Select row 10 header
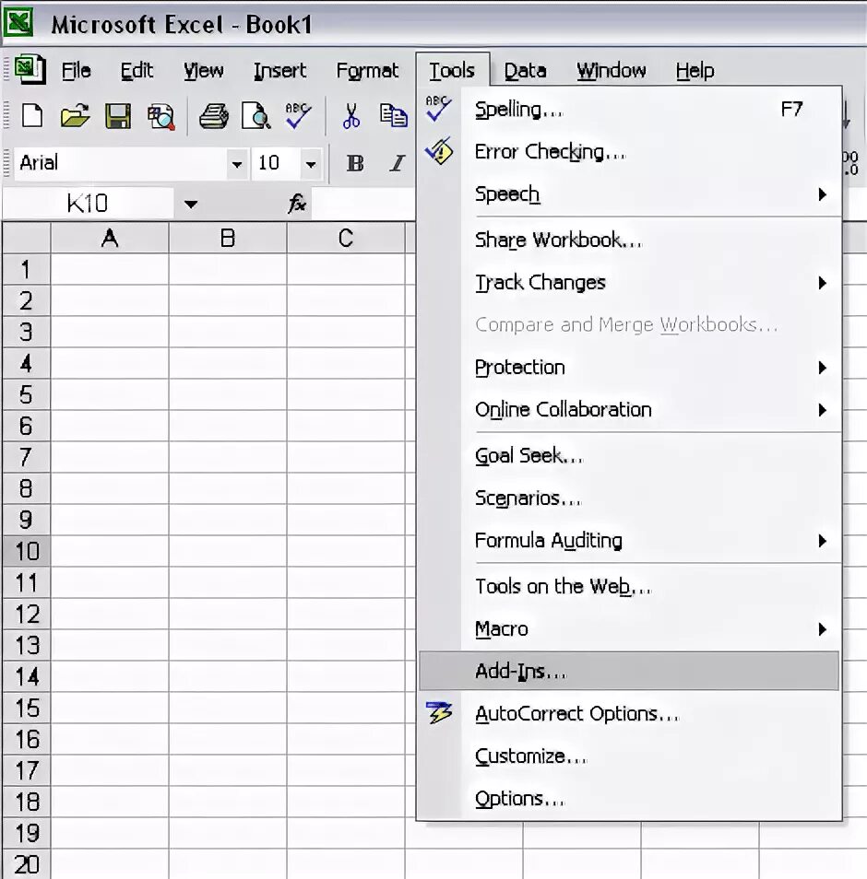Screen dimensions: 867x879 coord(26,552)
